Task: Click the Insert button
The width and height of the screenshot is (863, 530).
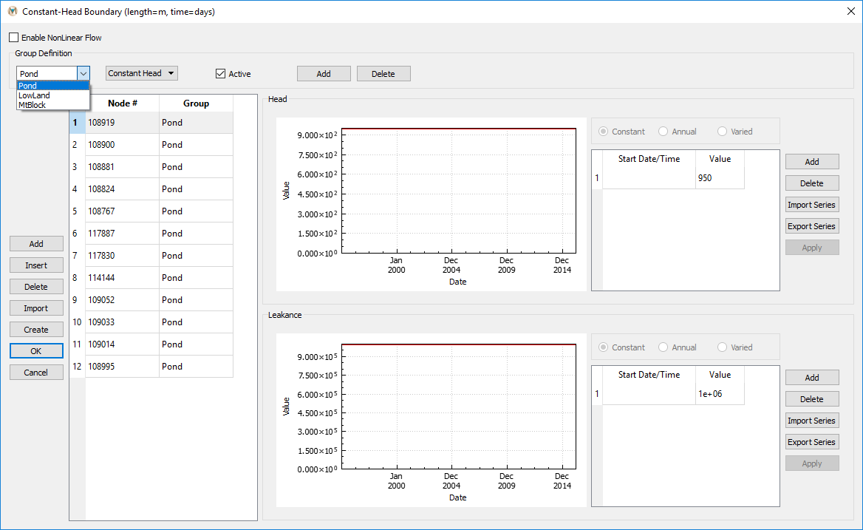Action: click(36, 265)
